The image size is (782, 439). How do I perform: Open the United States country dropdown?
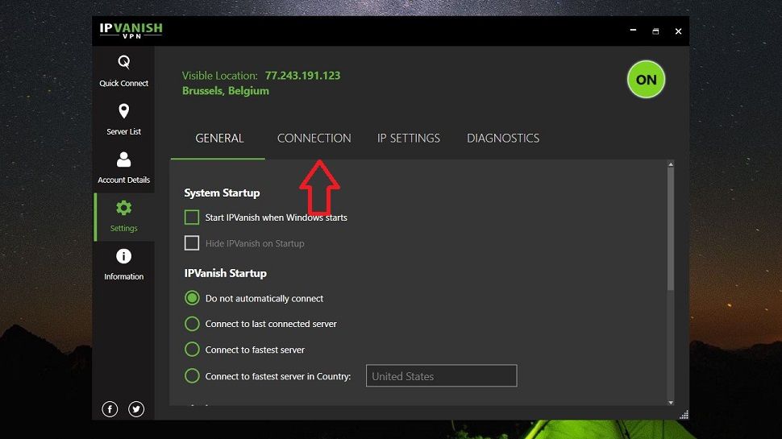pos(441,375)
